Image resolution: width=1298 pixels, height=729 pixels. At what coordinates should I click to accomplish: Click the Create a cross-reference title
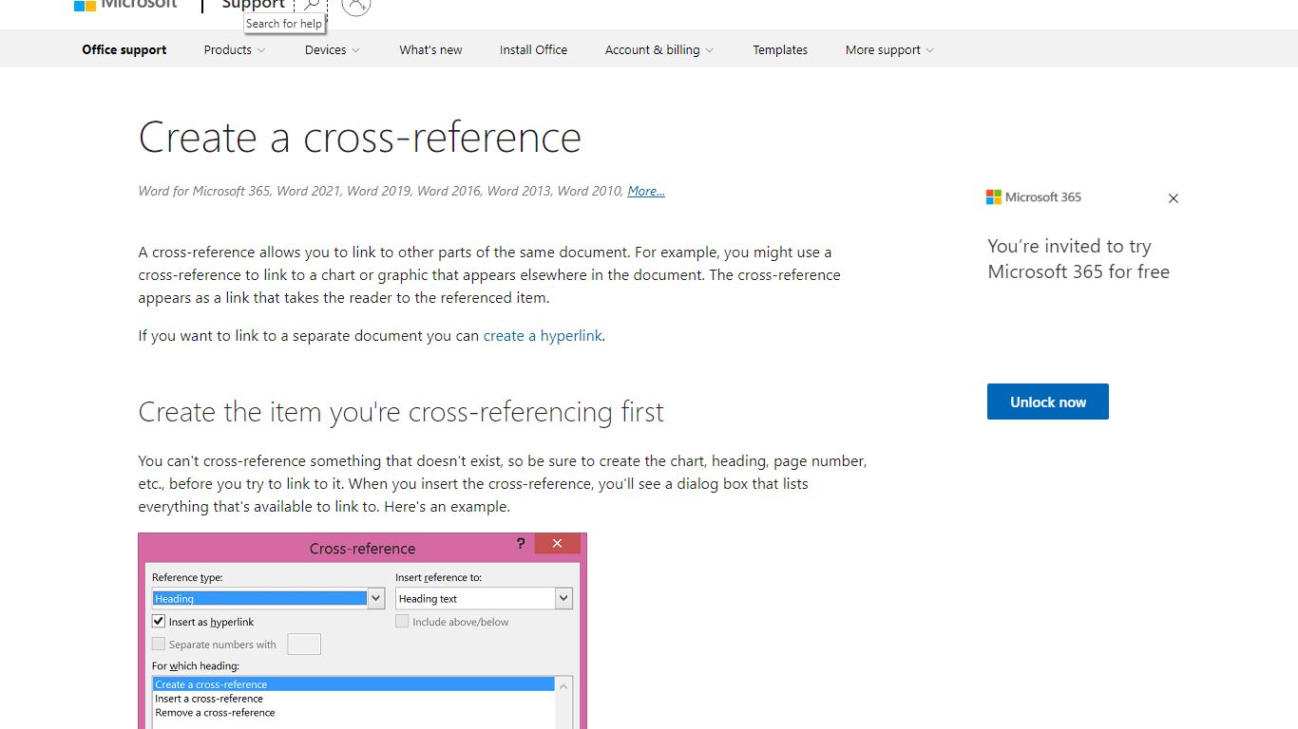click(360, 138)
